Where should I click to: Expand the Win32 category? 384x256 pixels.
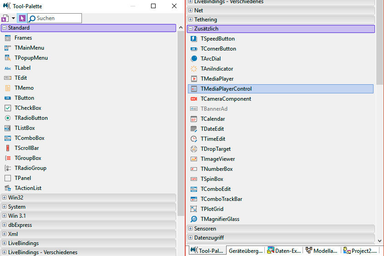click(x=4, y=197)
